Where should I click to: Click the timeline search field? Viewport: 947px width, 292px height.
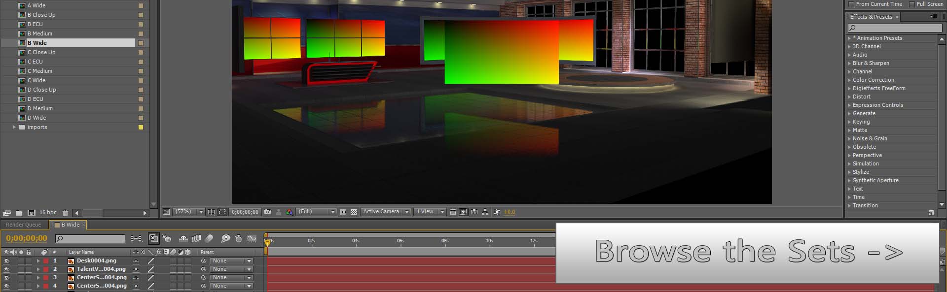[x=90, y=239]
